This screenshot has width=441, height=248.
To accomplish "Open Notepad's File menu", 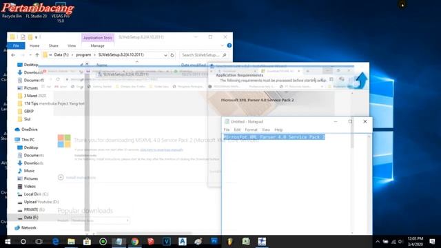I will (x=227, y=130).
